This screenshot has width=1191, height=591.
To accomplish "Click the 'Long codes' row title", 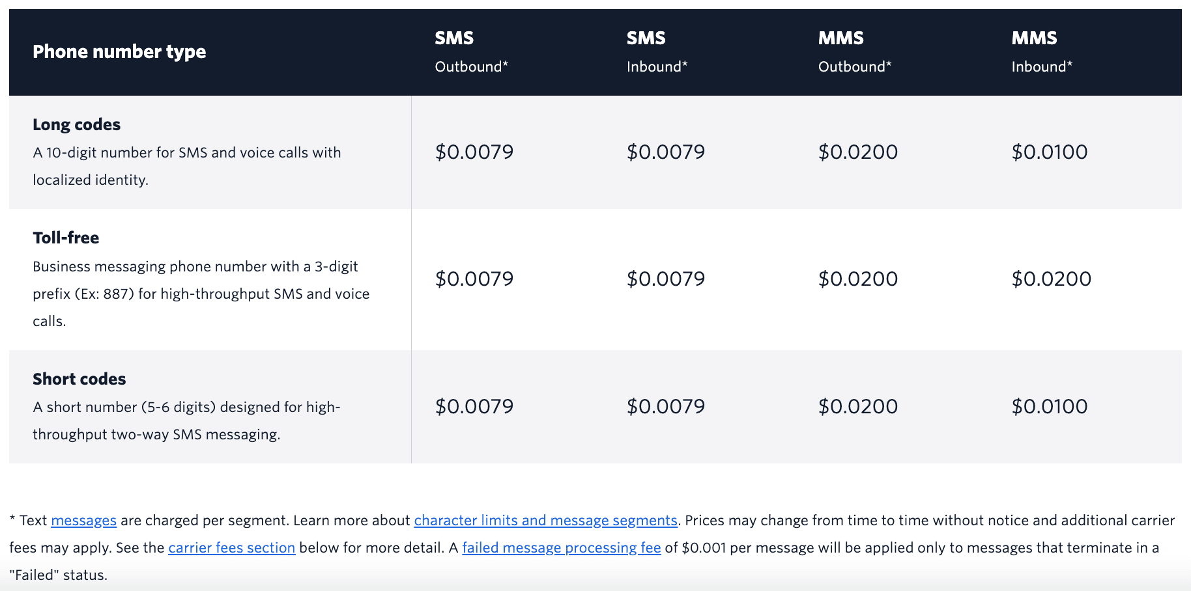I will click(x=77, y=124).
